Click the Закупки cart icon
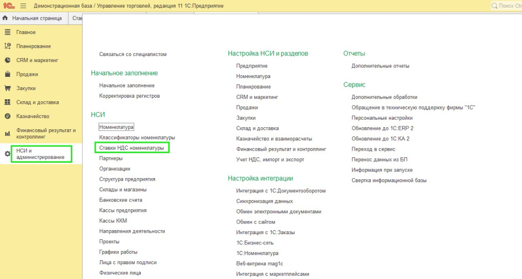 (x=7, y=88)
